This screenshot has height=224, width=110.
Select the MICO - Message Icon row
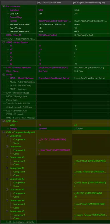click(x=55, y=96)
